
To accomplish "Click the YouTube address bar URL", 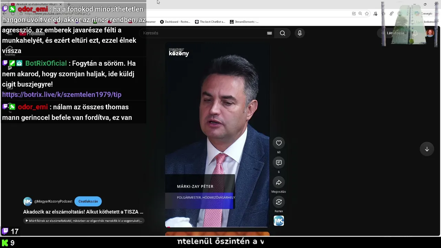I will coord(57,13).
